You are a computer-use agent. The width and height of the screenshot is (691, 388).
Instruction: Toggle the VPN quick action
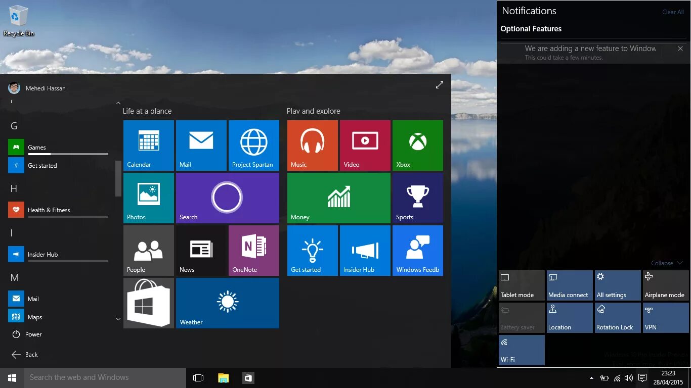click(666, 318)
